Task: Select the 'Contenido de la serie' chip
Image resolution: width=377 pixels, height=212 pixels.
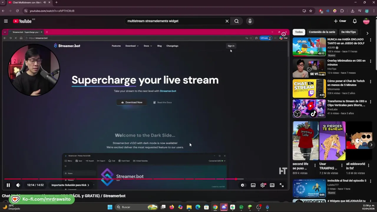Action: coord(322,32)
